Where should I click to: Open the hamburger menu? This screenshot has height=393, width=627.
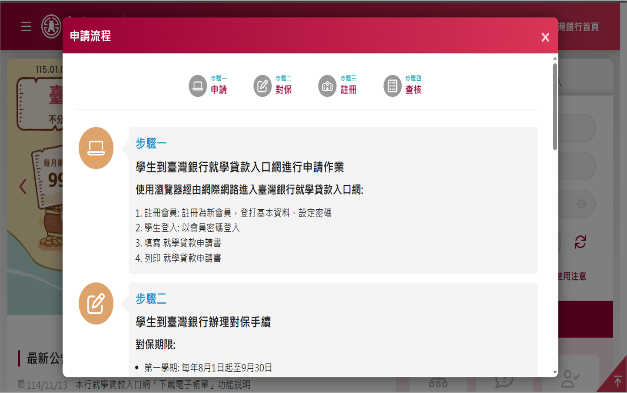pyautogui.click(x=26, y=27)
